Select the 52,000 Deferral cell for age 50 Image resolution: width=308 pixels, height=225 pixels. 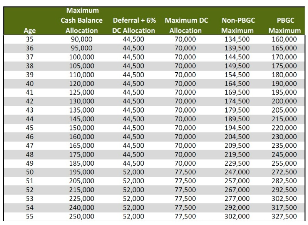click(x=134, y=172)
